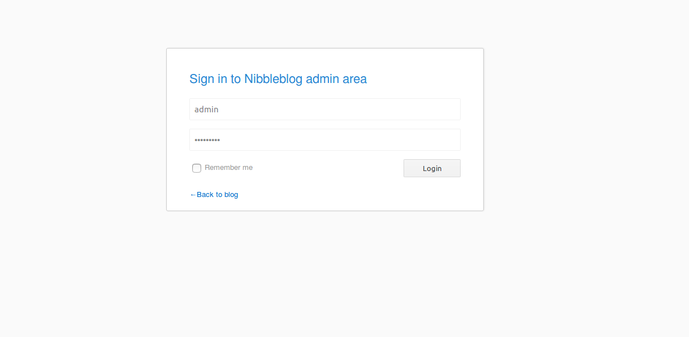
Task: Place cursor after the password dots
Action: pyautogui.click(x=221, y=139)
